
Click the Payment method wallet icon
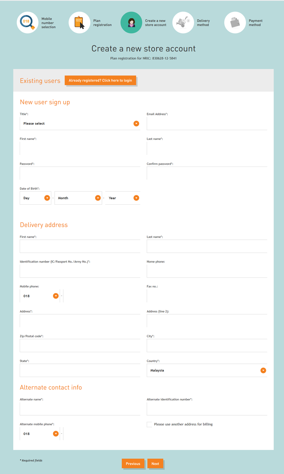point(235,23)
